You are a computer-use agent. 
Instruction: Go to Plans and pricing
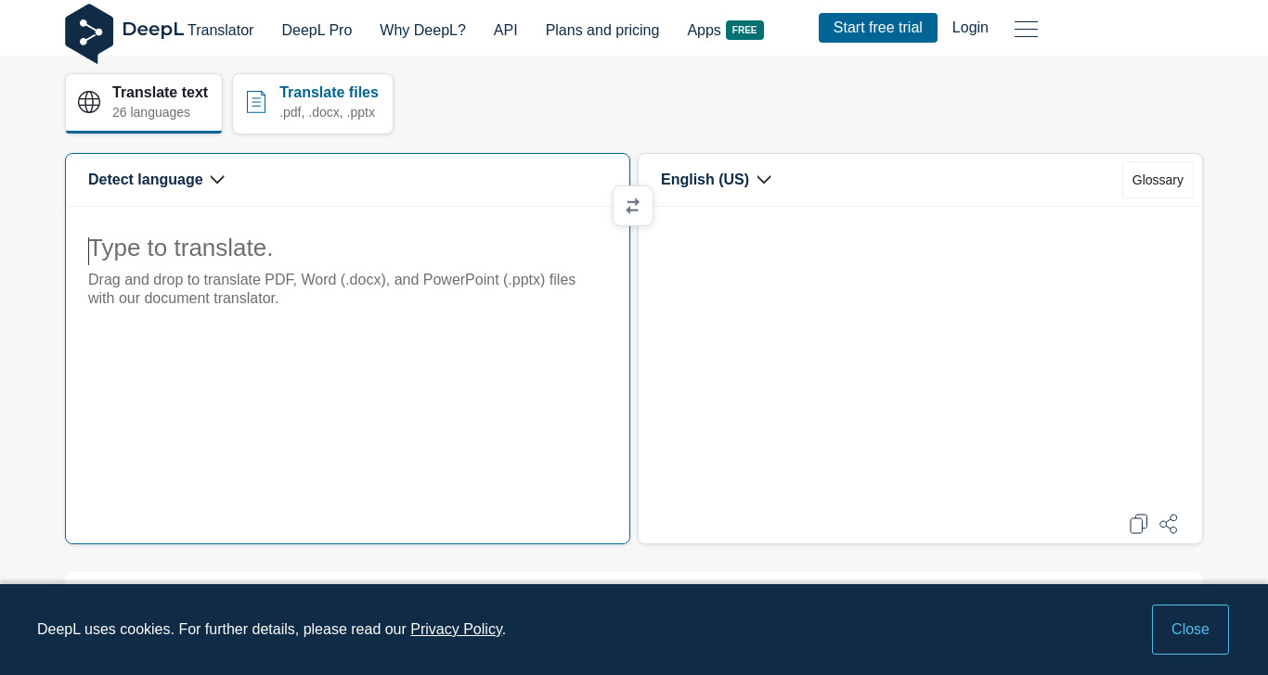602,30
